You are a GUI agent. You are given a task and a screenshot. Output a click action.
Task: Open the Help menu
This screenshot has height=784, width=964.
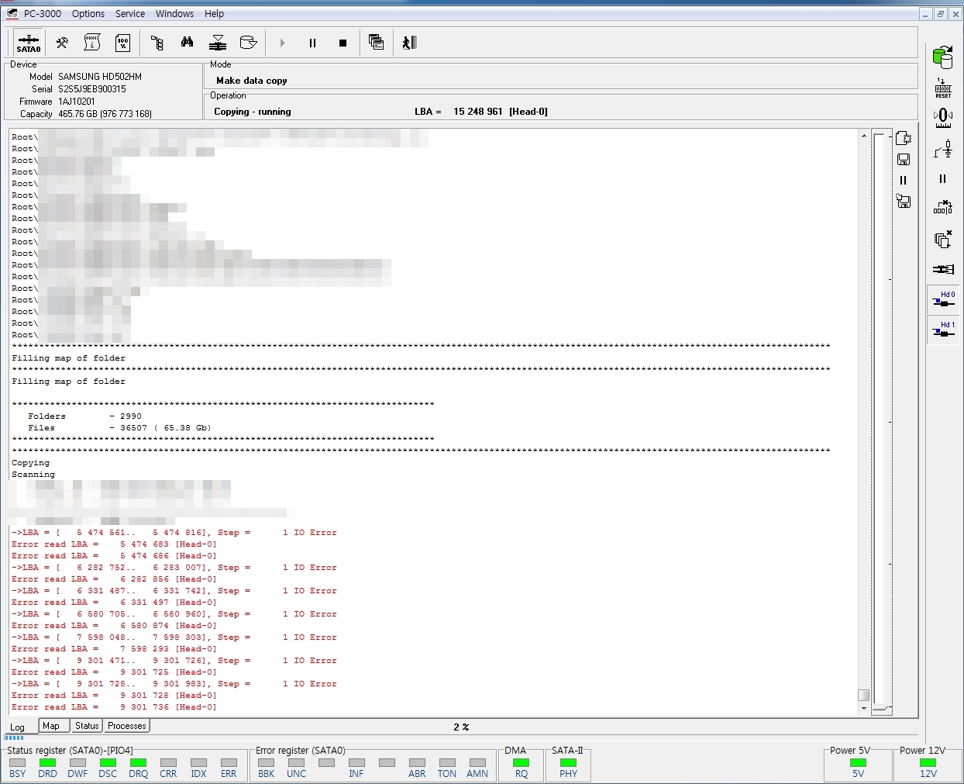coord(215,14)
